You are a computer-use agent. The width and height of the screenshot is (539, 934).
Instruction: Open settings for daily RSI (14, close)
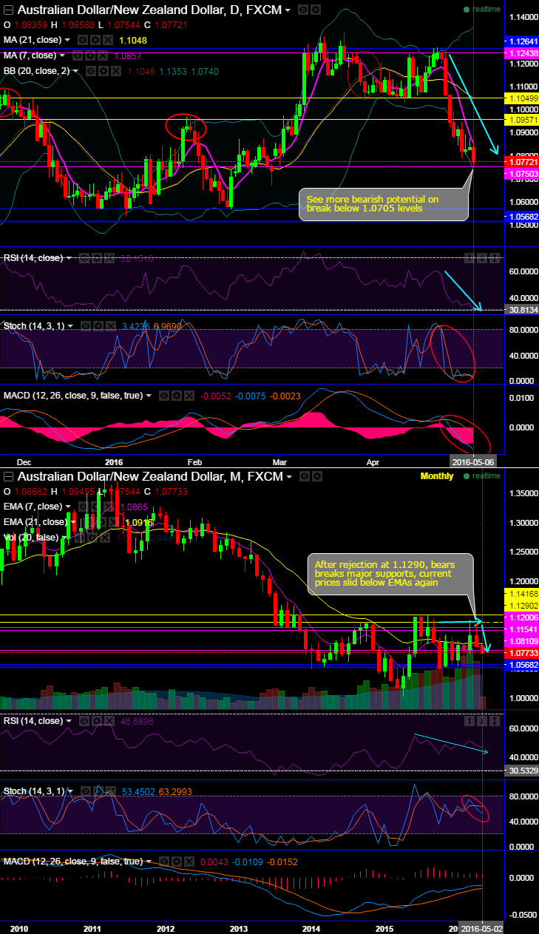pos(97,258)
